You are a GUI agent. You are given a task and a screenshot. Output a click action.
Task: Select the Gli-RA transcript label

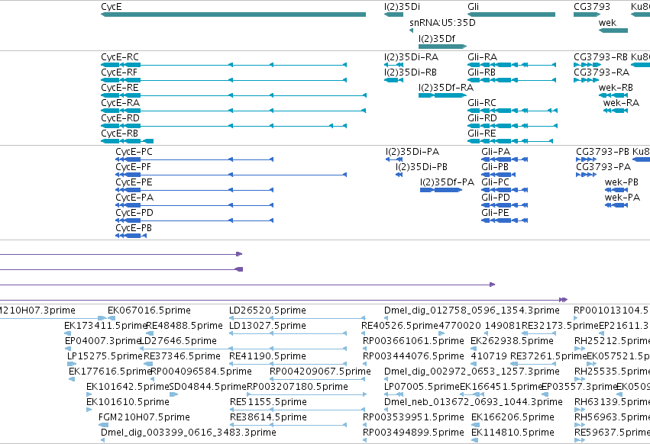(x=483, y=56)
